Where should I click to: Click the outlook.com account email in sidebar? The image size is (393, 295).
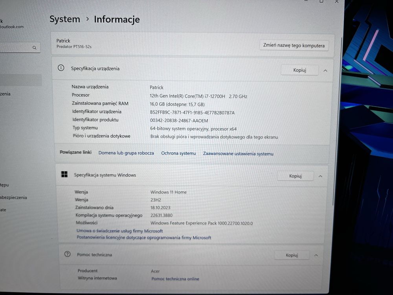click(x=12, y=27)
